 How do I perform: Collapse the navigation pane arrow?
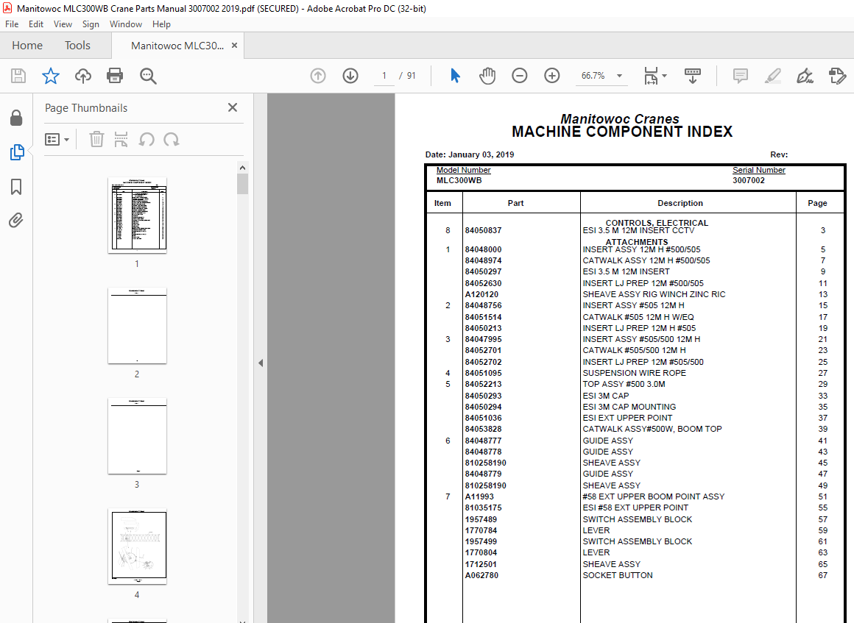click(261, 363)
